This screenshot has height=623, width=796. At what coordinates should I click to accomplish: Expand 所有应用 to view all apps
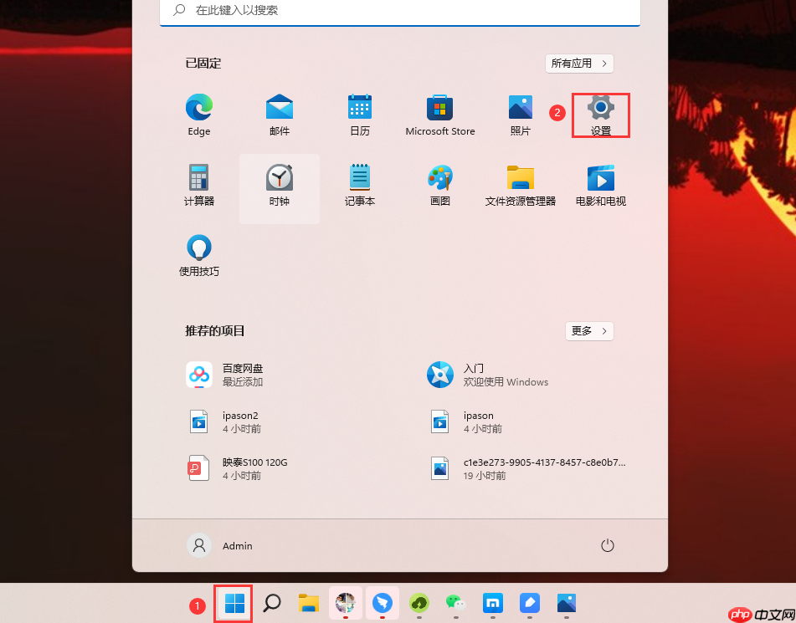pos(579,63)
